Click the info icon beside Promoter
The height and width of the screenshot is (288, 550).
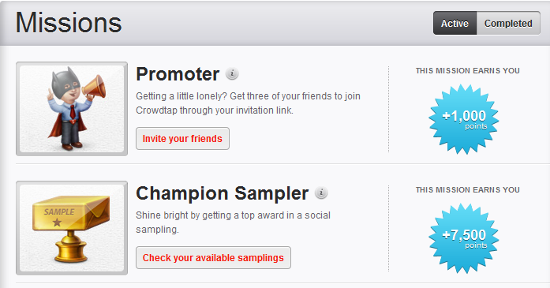point(232,73)
